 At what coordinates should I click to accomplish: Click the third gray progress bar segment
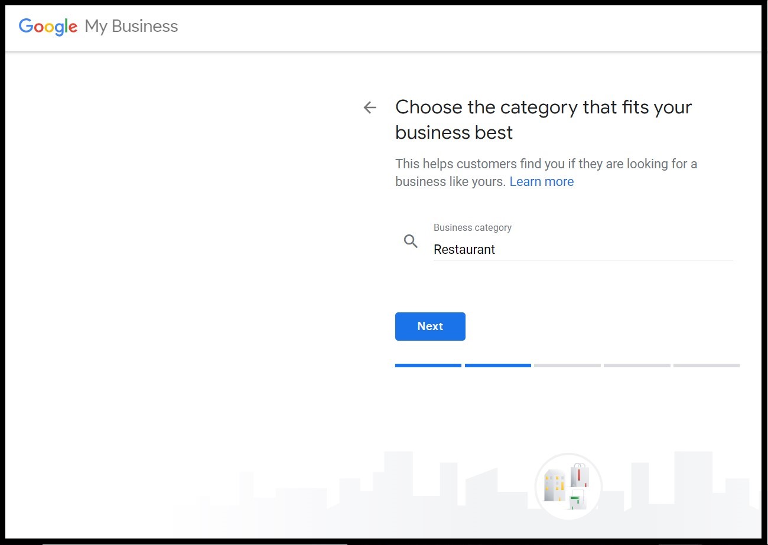(x=567, y=365)
